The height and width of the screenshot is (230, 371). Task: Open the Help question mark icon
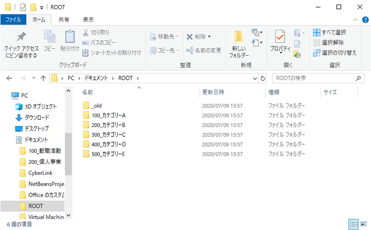point(365,20)
